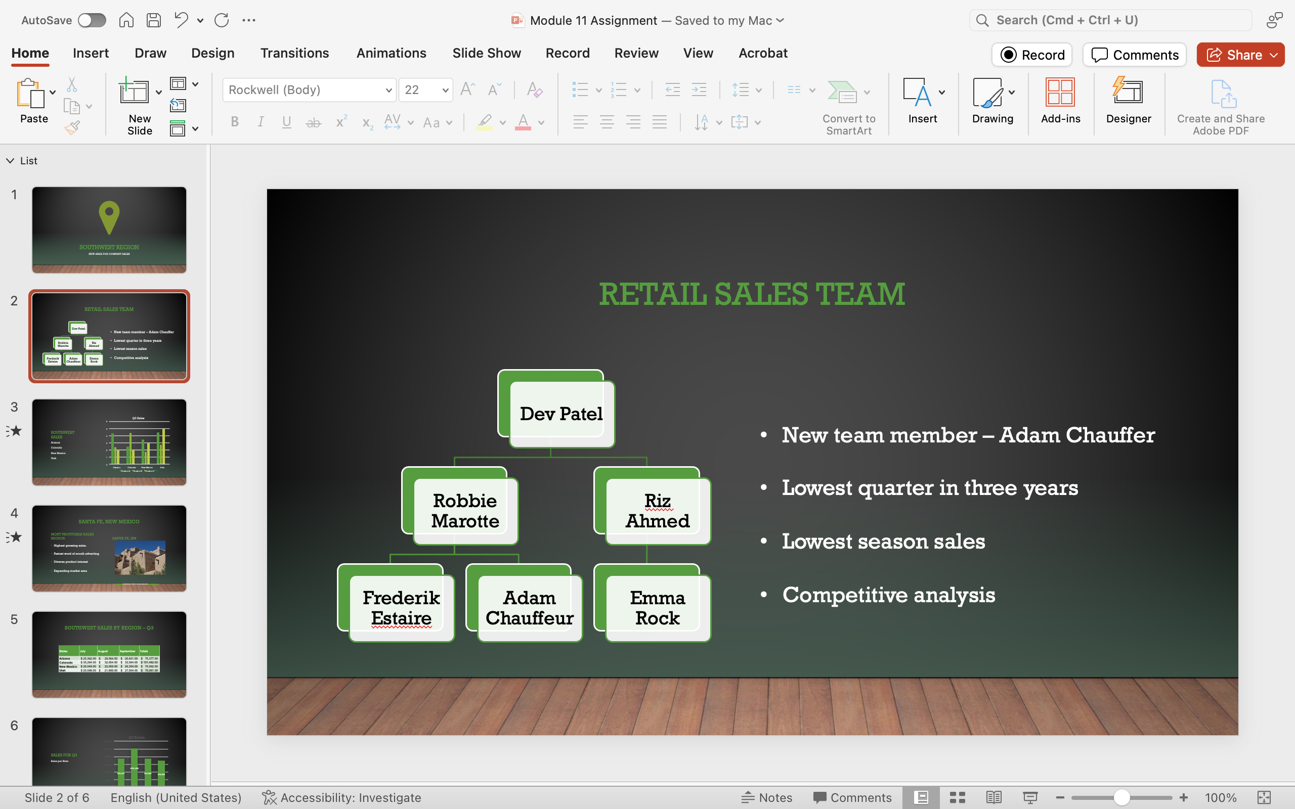Image resolution: width=1295 pixels, height=809 pixels.
Task: Click Accessibility: Investigate in status bar
Action: coord(341,798)
